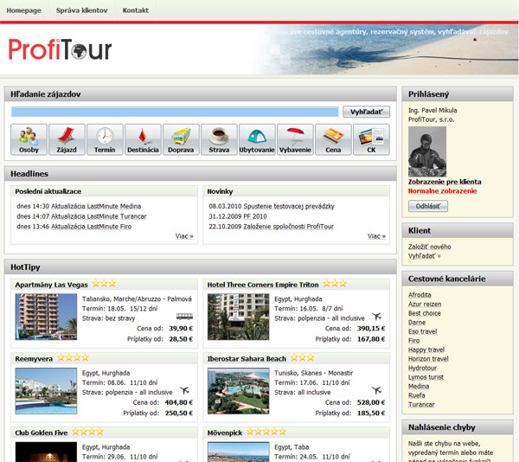The image size is (519, 462).
Task: Select the CK catalog filter icon
Action: [x=371, y=139]
